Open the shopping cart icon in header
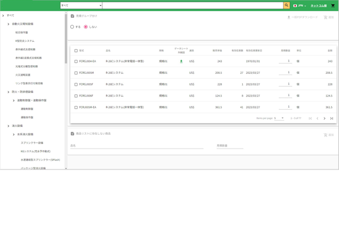Image resolution: width=339 pixels, height=239 pixels. tap(333, 6)
